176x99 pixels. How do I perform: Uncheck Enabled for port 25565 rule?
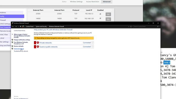[100, 14]
